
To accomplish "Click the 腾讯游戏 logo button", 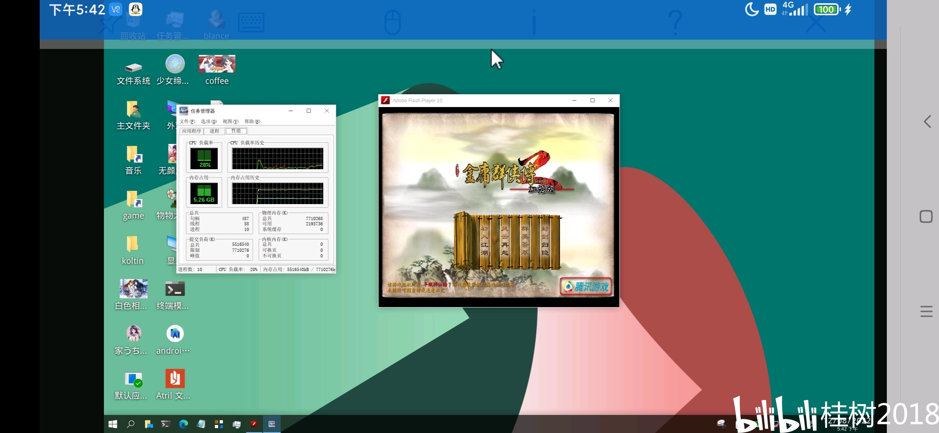I will pos(586,287).
